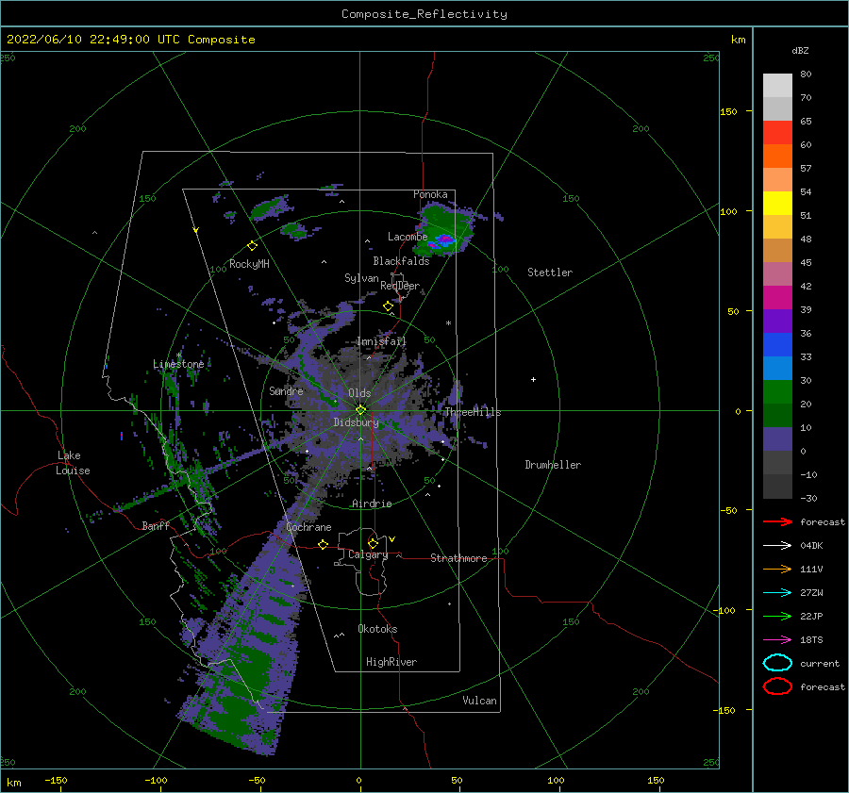This screenshot has width=849, height=793.
Task: Click the Didsbury city label
Action: [357, 422]
